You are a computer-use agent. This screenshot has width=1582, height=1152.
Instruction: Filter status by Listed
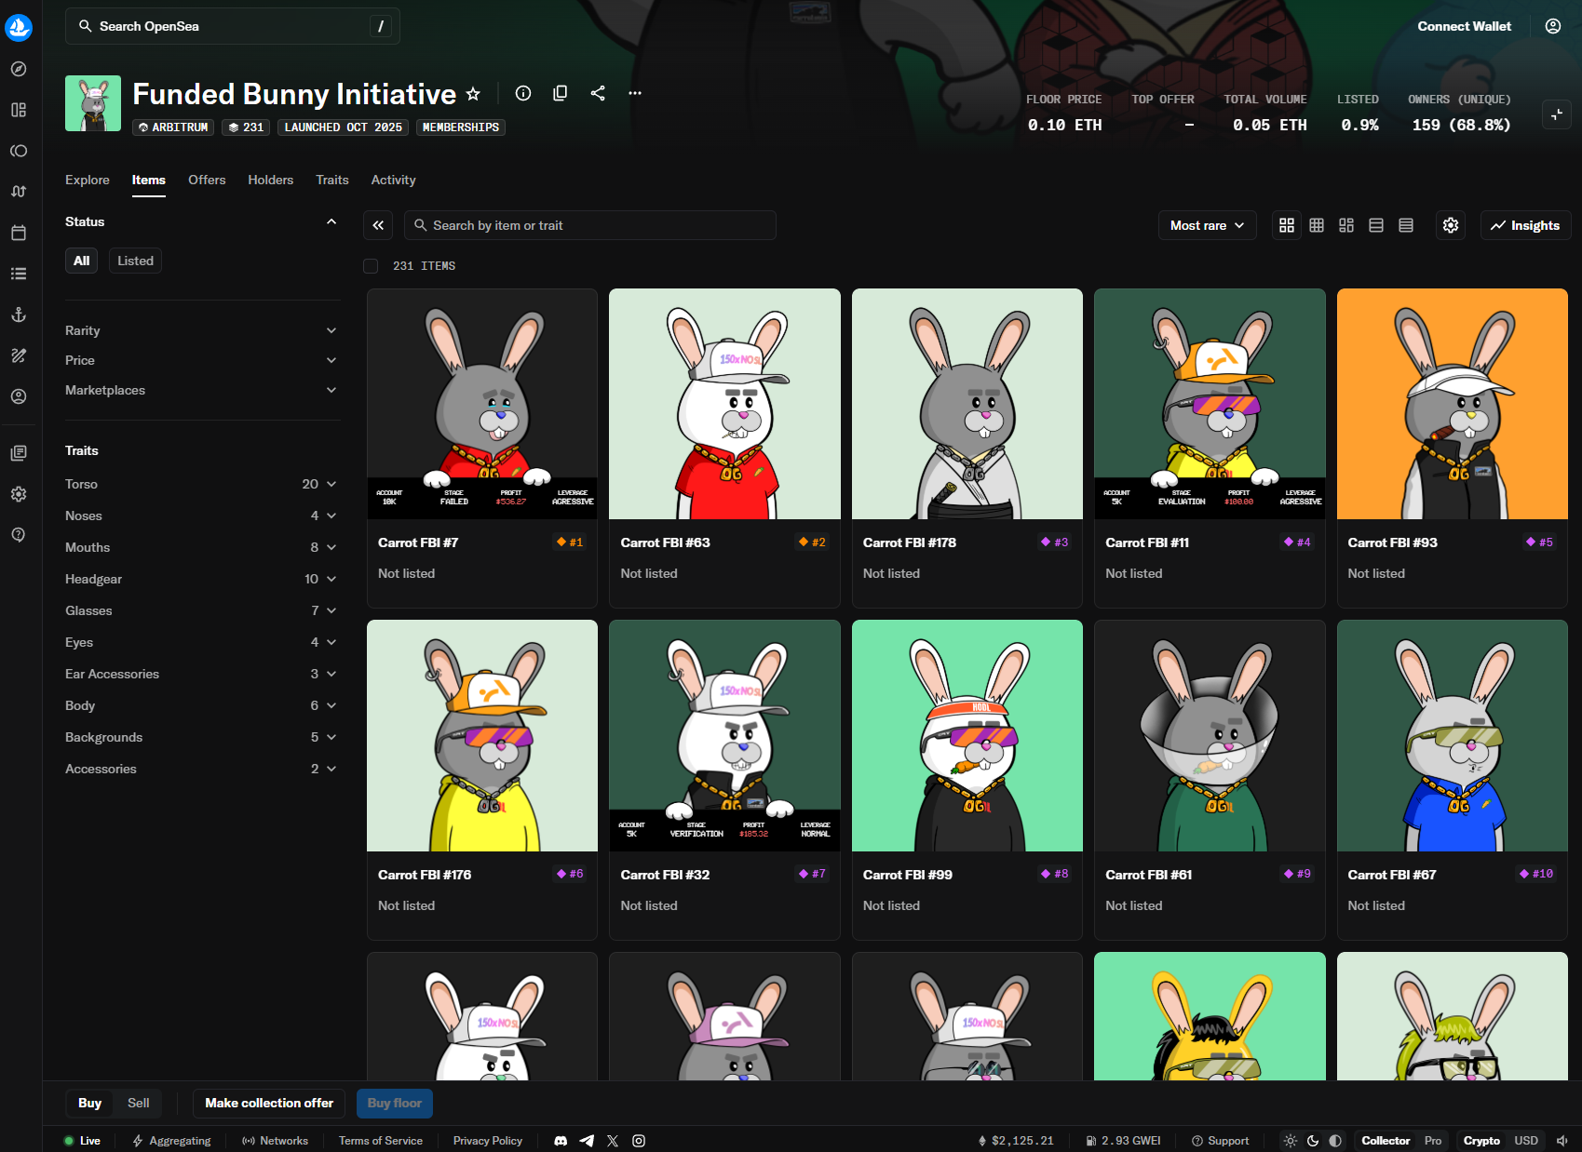[x=135, y=261]
